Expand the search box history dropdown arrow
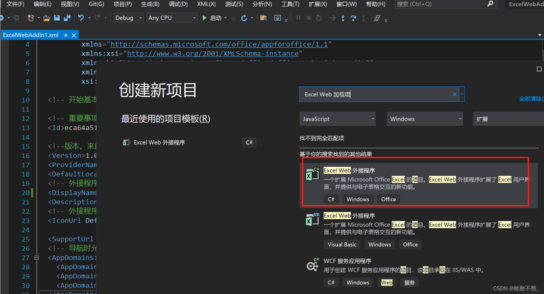This screenshot has height=294, width=544. tap(462, 94)
